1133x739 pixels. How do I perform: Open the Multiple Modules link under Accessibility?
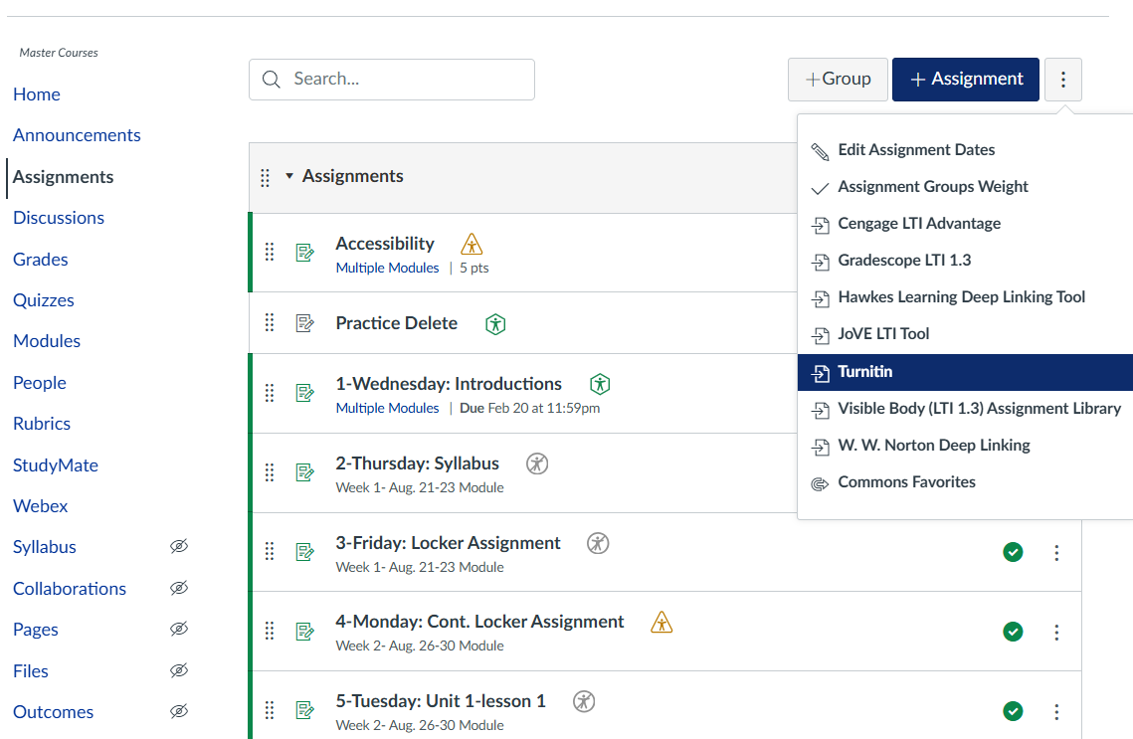387,268
